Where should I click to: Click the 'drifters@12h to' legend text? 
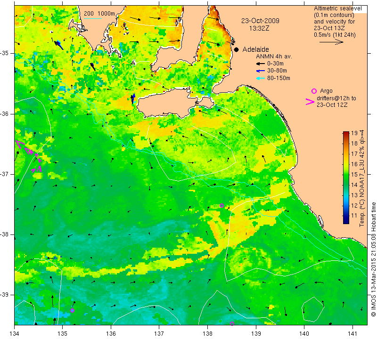point(336,98)
